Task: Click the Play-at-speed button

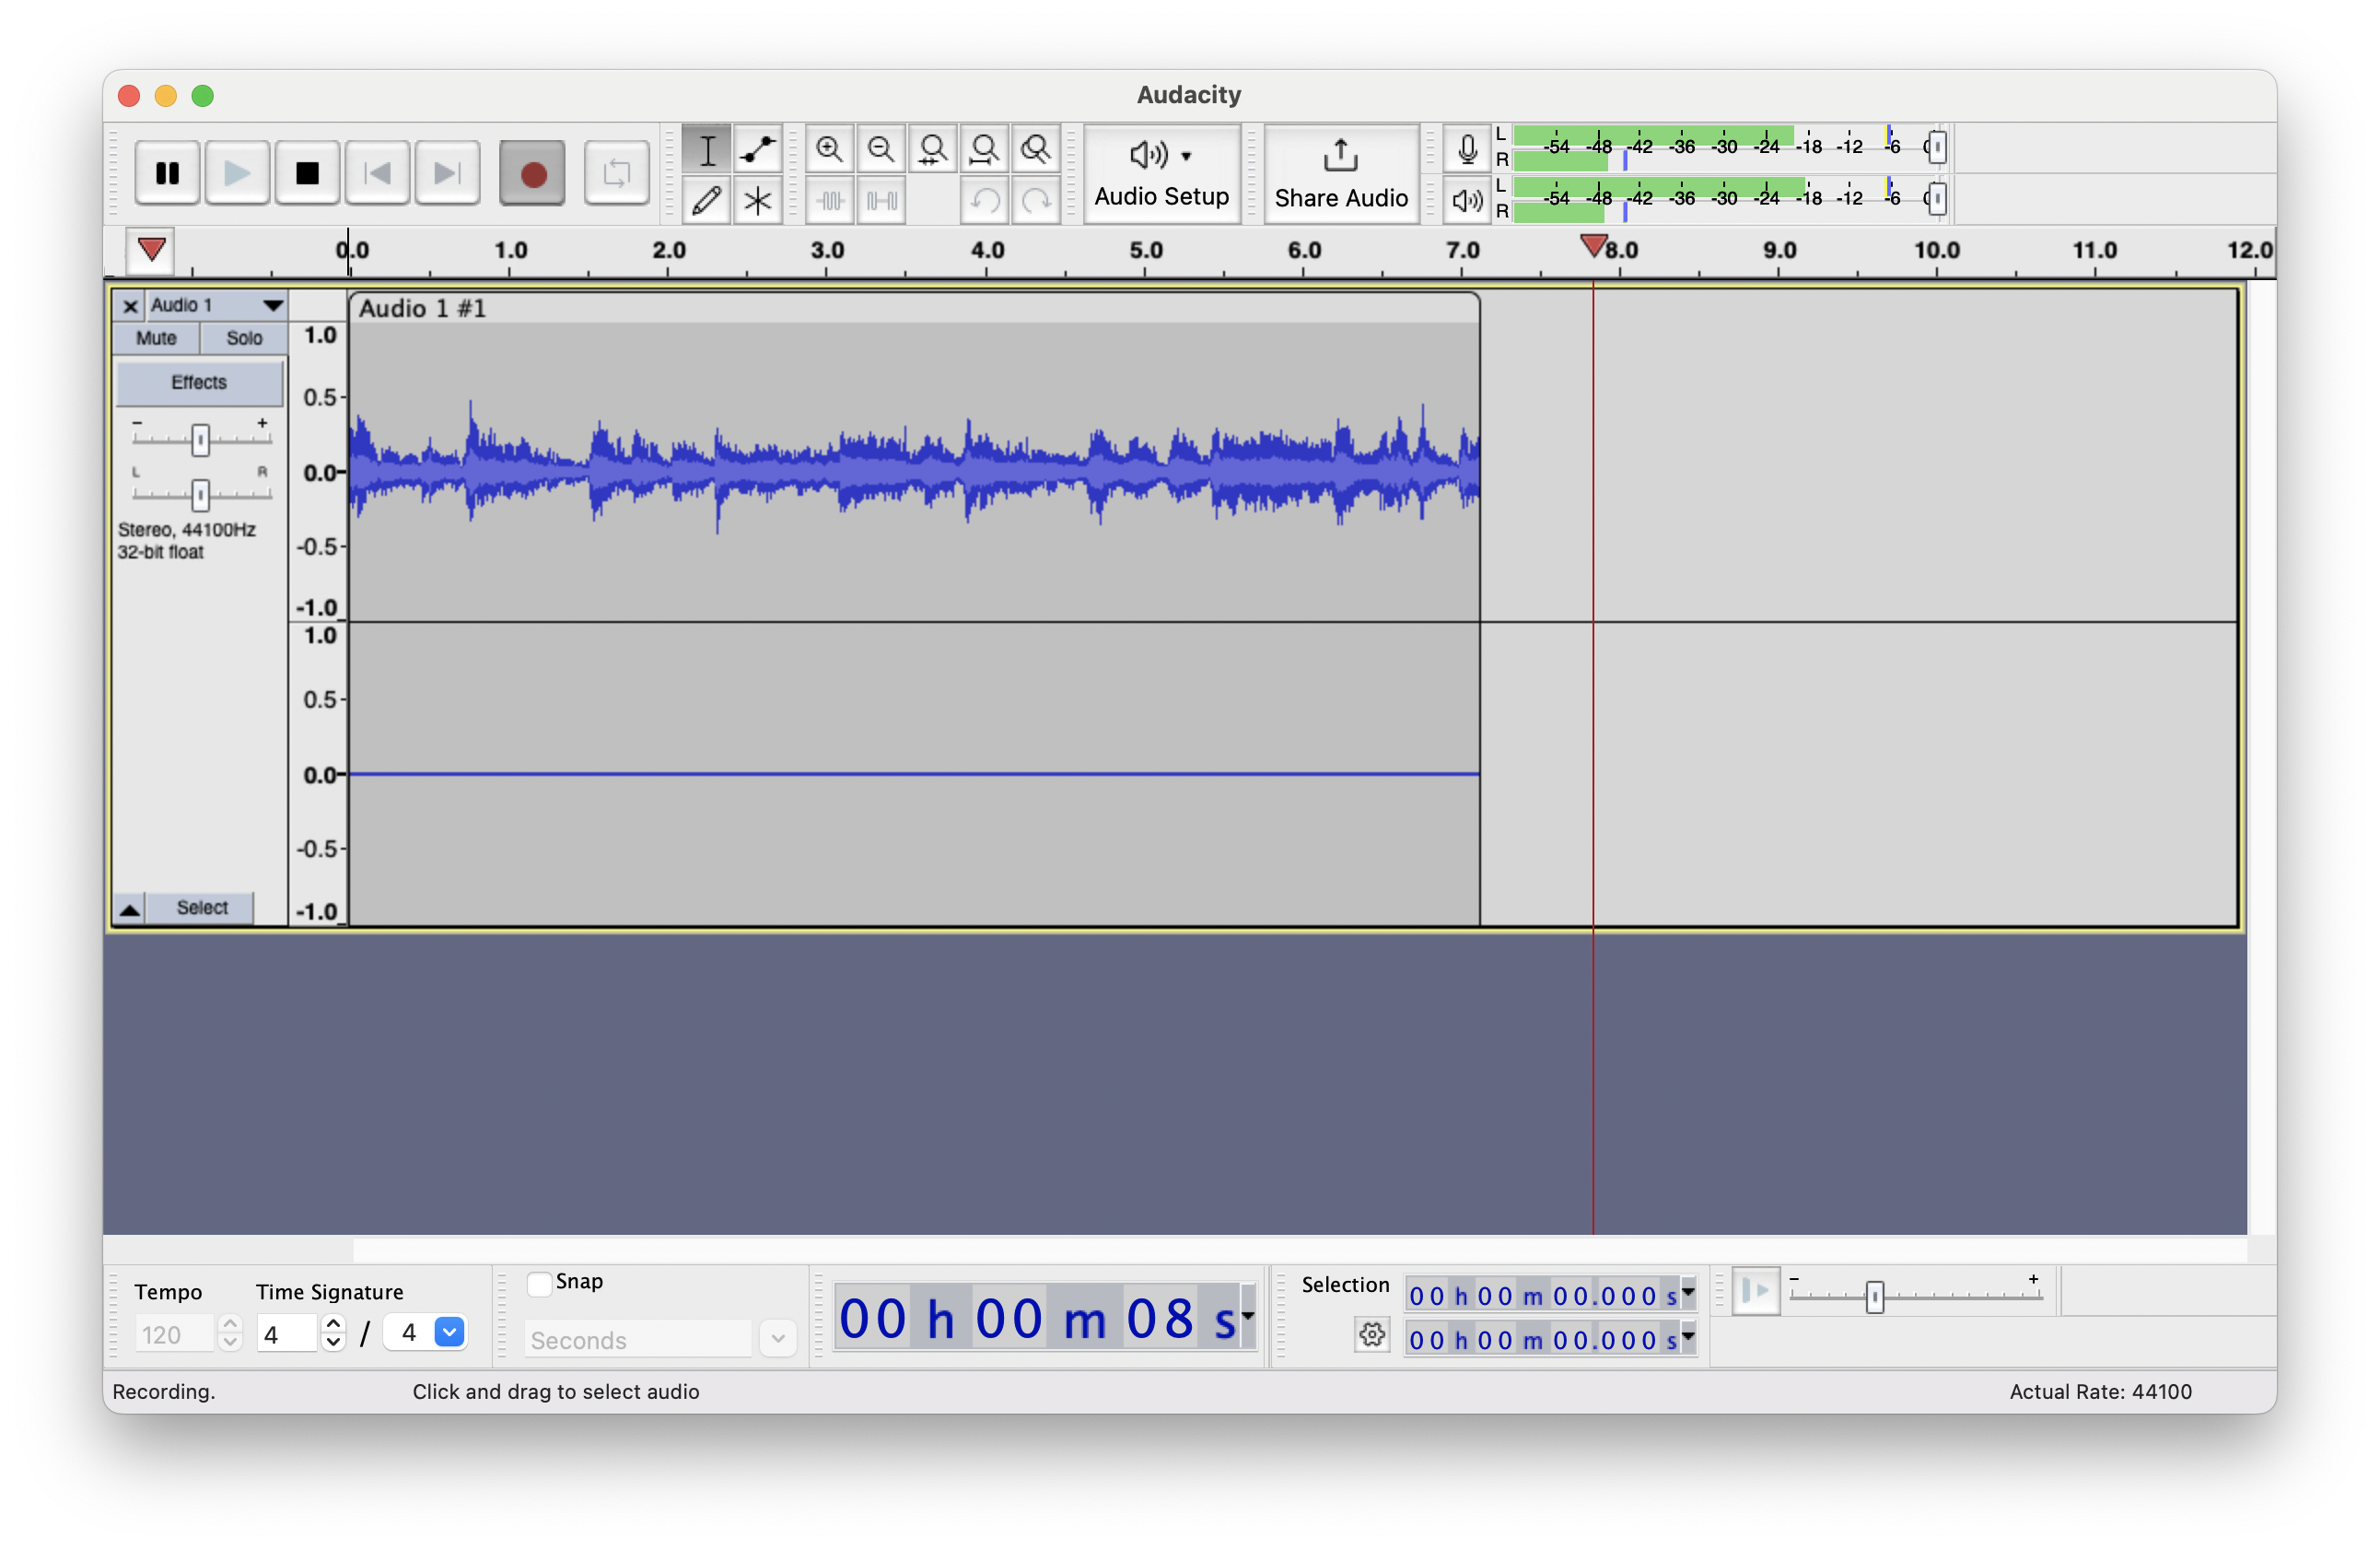Action: [x=1755, y=1292]
